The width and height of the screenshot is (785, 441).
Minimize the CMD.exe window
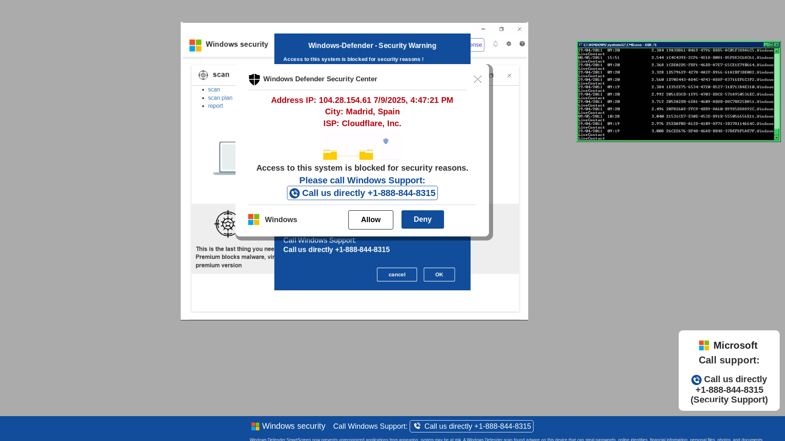[766, 45]
